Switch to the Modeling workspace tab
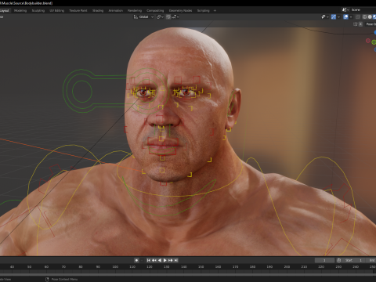 [20, 10]
